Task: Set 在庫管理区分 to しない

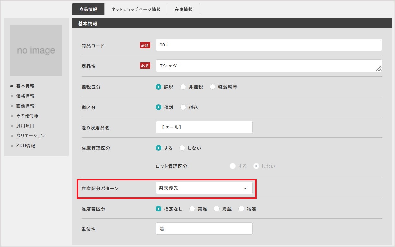Action: tap(182, 148)
